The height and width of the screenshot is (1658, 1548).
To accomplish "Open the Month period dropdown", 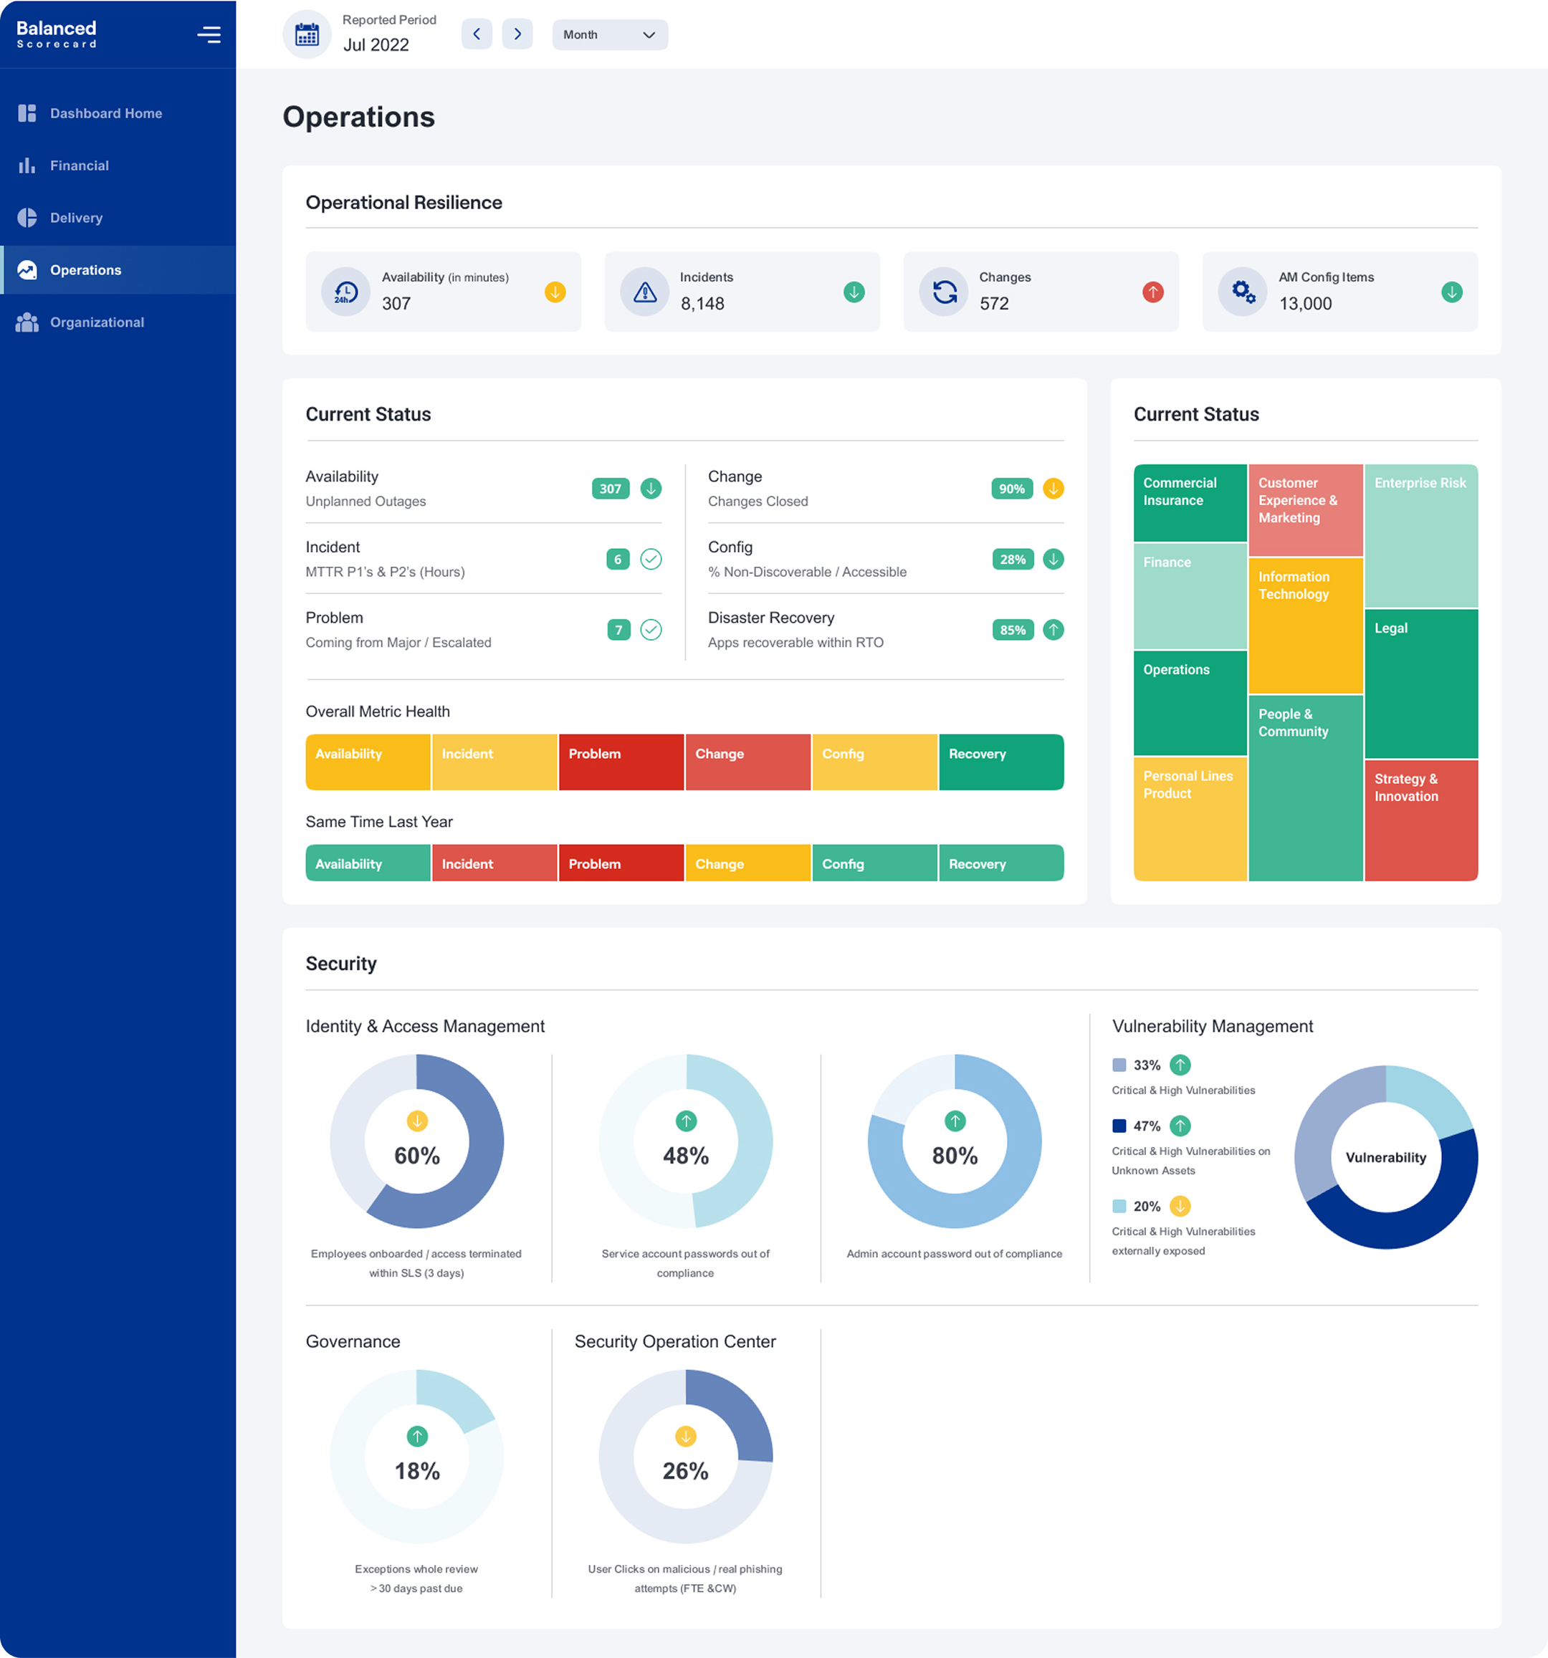I will [610, 34].
